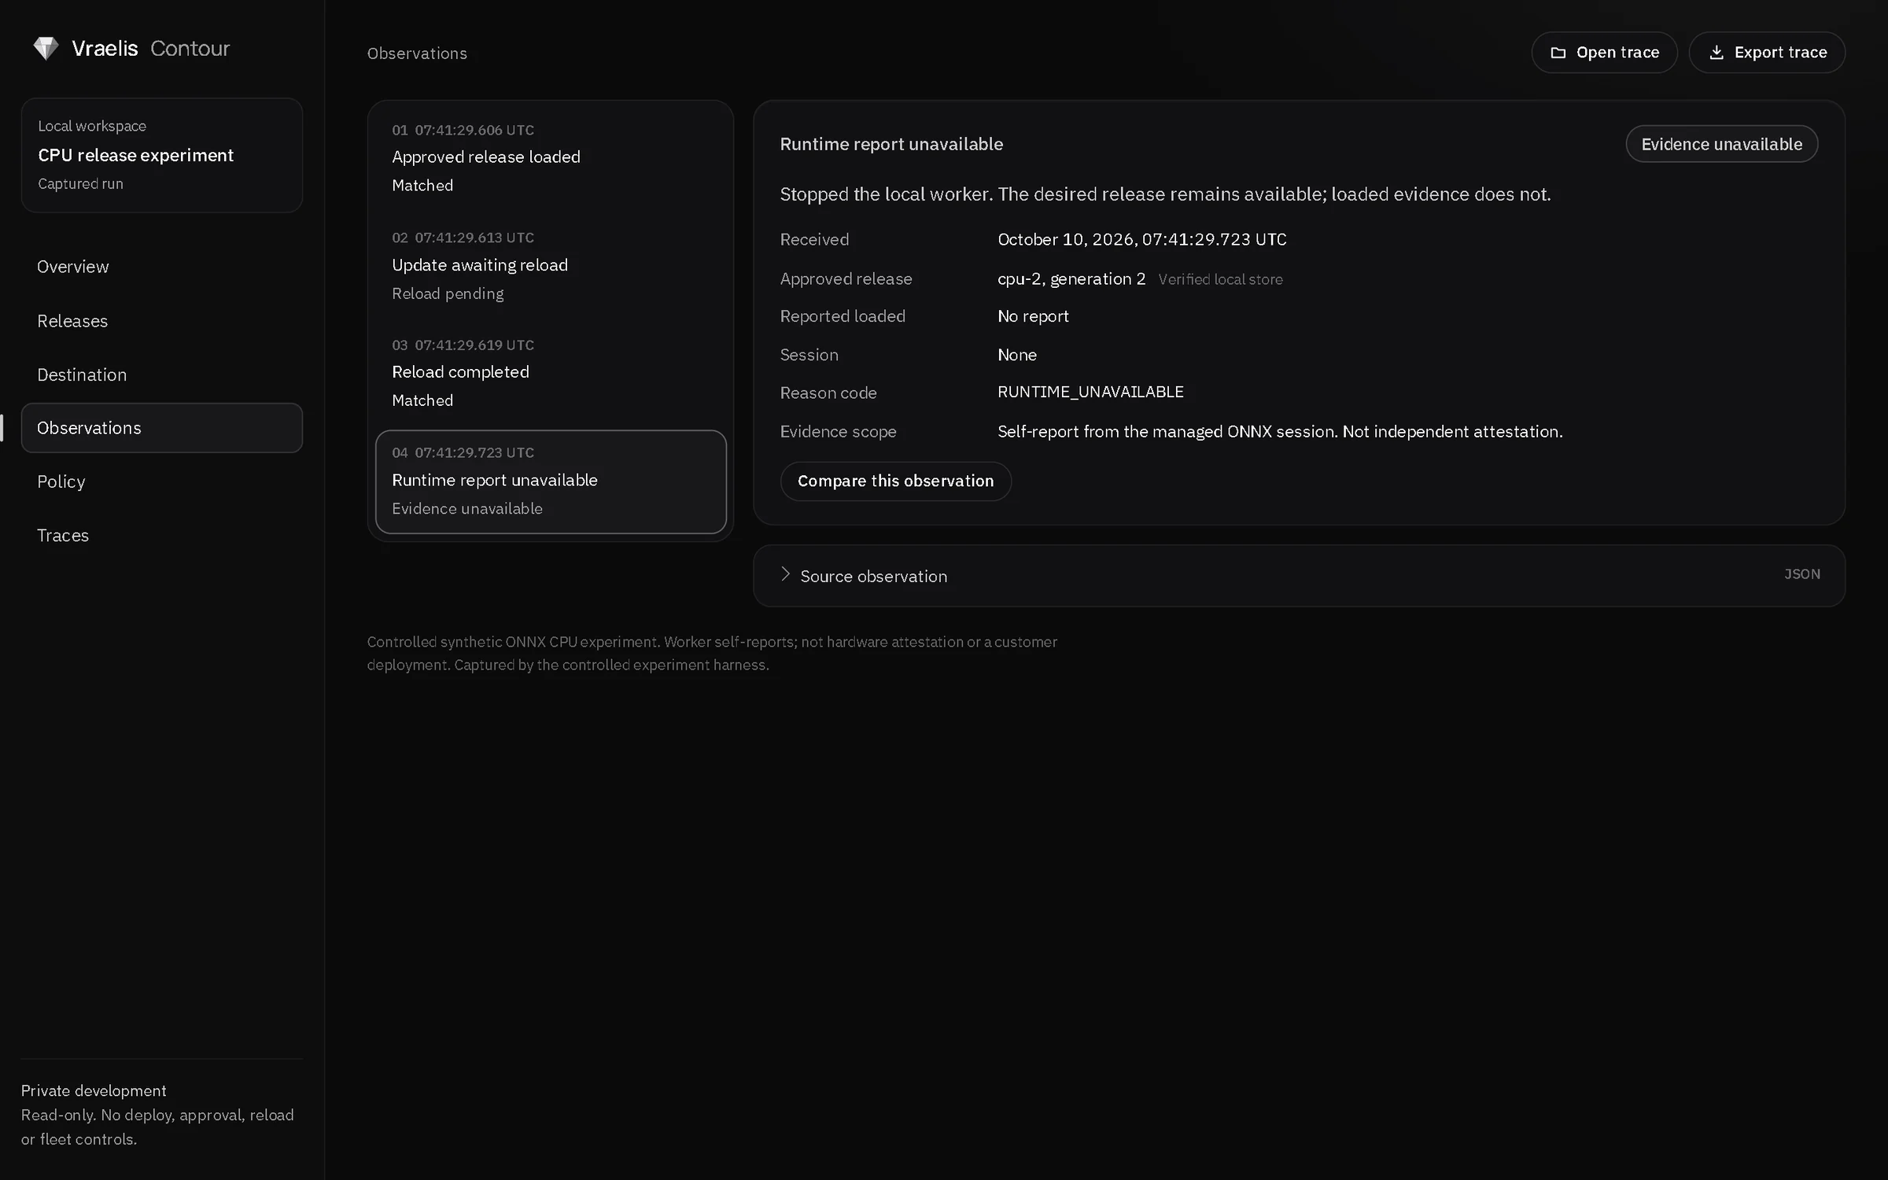Viewport: 1888px width, 1180px height.
Task: Click the CPU release experiment workspace card
Action: pos(161,155)
